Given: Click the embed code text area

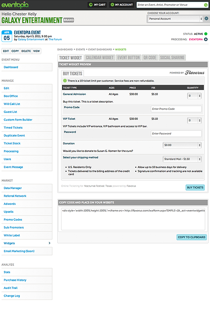Looking at the screenshot, I should point(133,219).
